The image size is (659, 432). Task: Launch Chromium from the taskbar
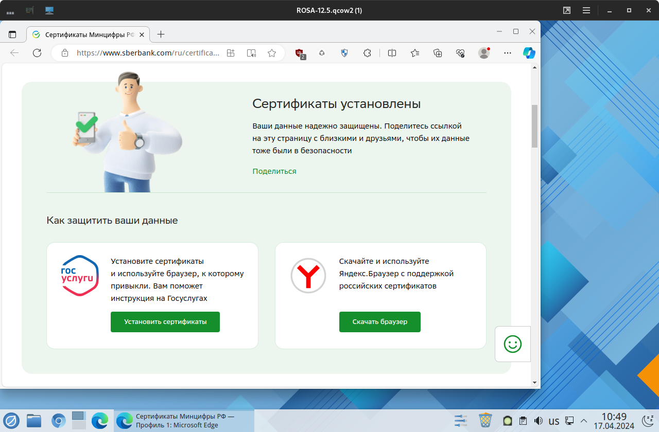[x=59, y=421]
